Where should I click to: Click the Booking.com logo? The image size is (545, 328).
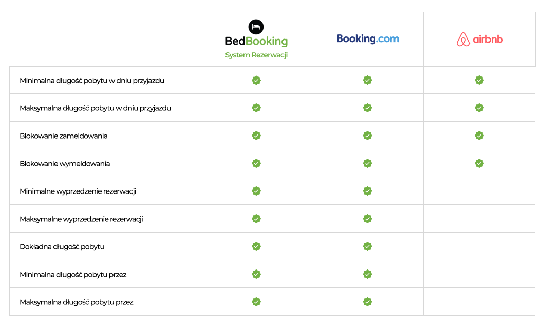368,38
